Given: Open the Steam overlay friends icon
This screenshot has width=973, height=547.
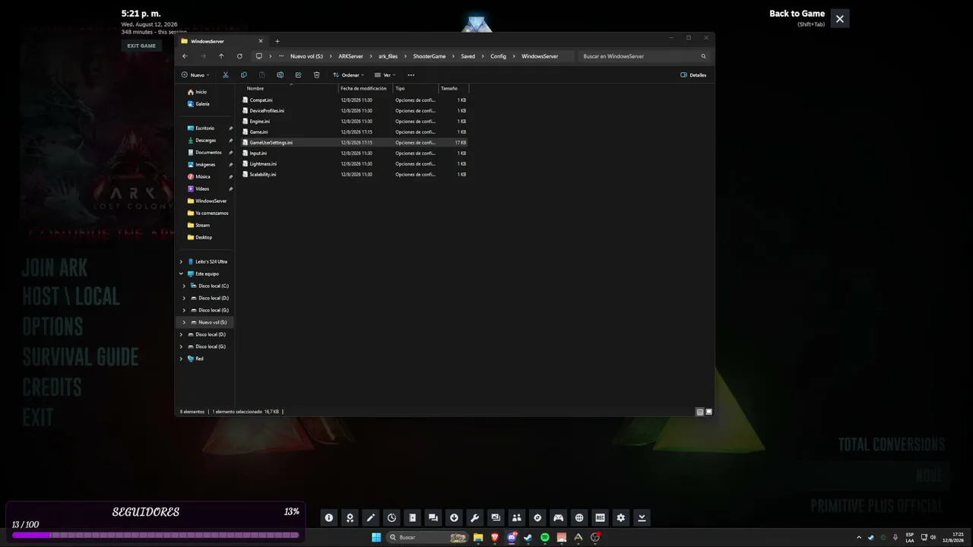Looking at the screenshot, I should click(x=517, y=518).
